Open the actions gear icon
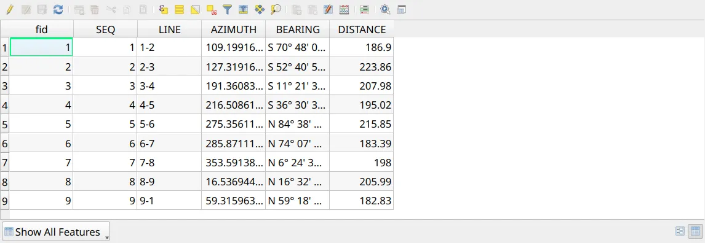The image size is (705, 243). coord(385,9)
